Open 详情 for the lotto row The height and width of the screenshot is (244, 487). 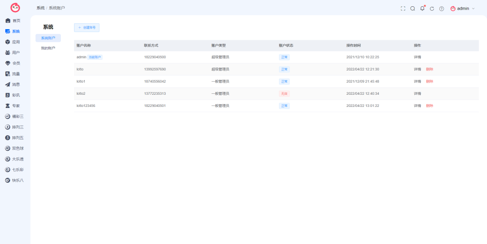tap(417, 69)
